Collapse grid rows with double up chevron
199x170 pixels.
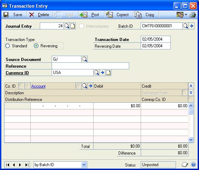click(191, 86)
